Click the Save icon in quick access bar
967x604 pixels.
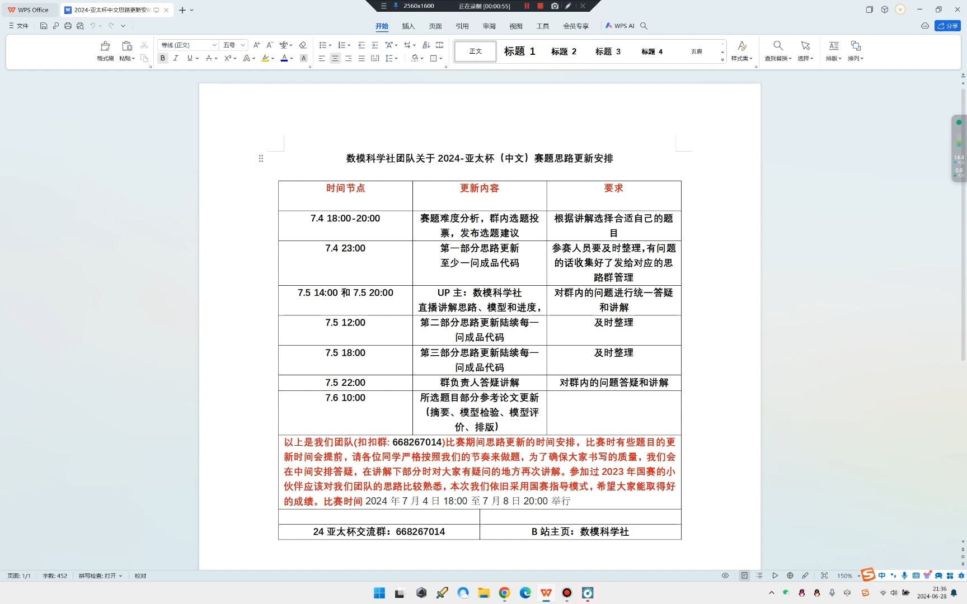(x=44, y=26)
